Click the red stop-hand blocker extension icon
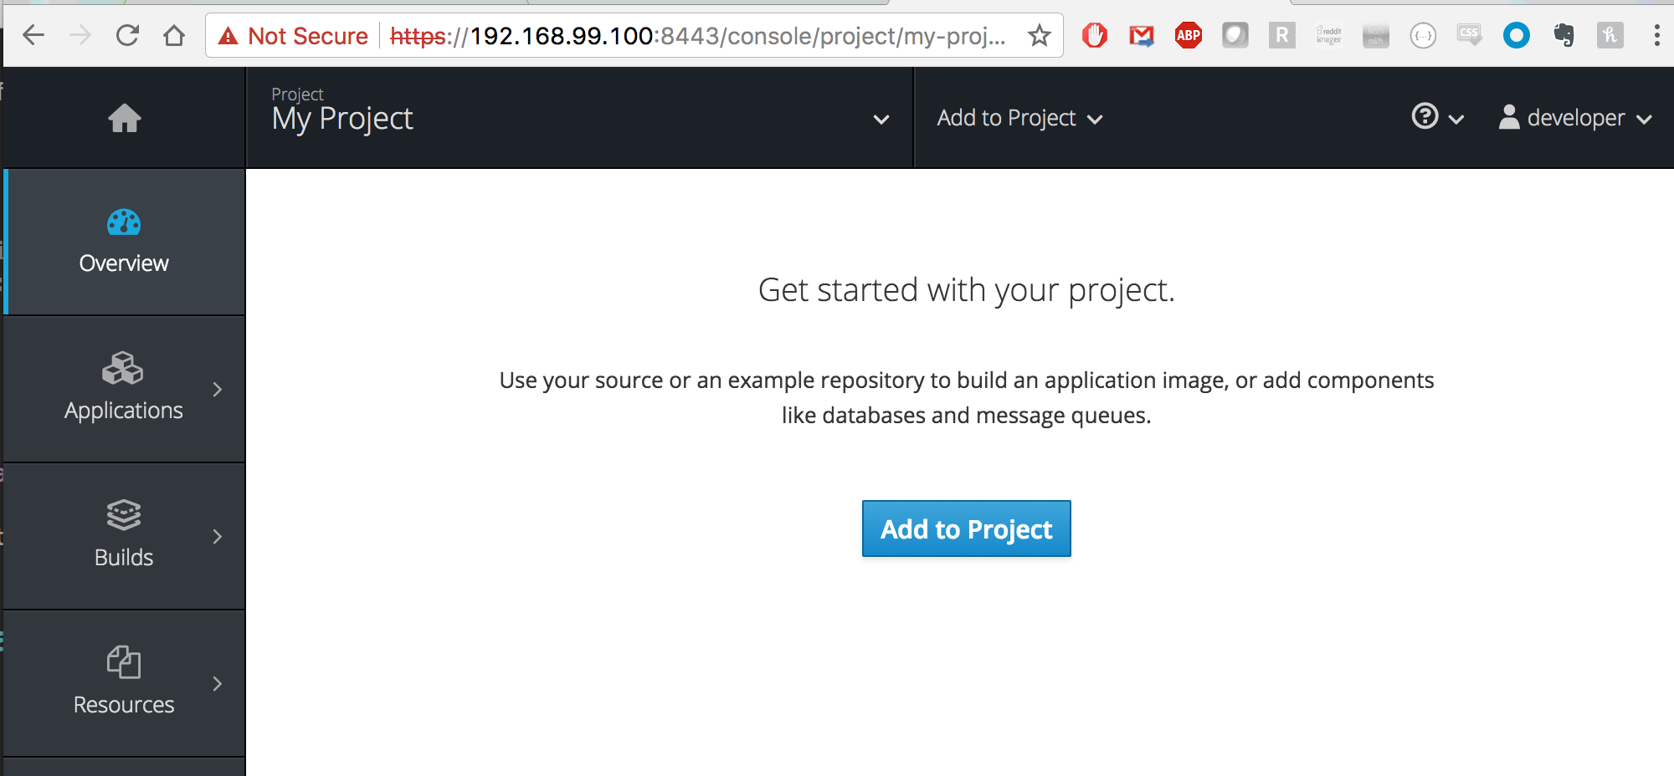 pyautogui.click(x=1095, y=35)
